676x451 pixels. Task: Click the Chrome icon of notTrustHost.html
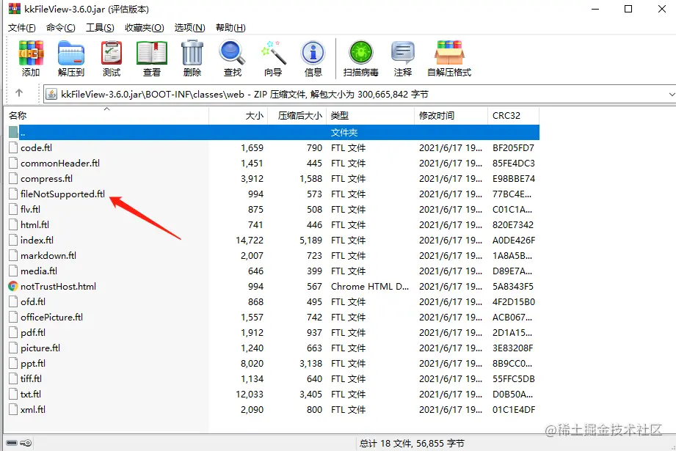point(13,287)
